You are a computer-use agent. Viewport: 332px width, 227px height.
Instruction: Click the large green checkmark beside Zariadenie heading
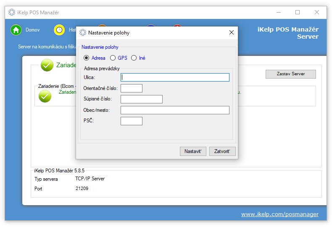click(x=47, y=65)
